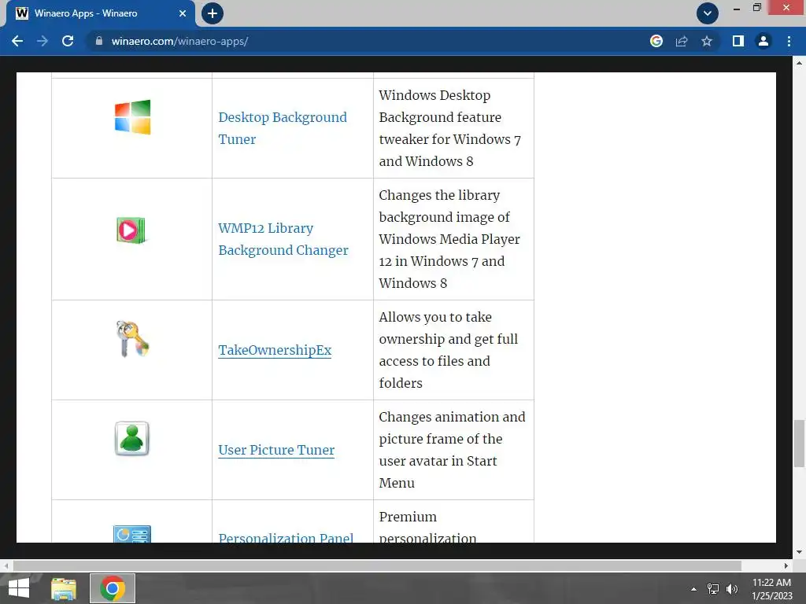Expand the tab search dropdown
This screenshot has height=604, width=806.
(708, 13)
